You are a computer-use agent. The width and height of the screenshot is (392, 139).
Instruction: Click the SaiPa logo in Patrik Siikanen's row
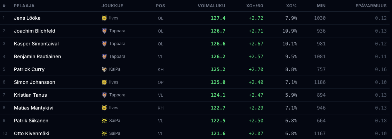coord(104,121)
